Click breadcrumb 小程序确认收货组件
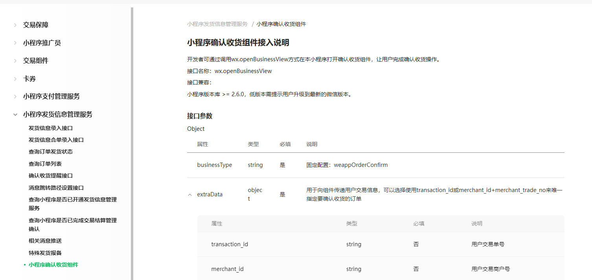 point(281,24)
